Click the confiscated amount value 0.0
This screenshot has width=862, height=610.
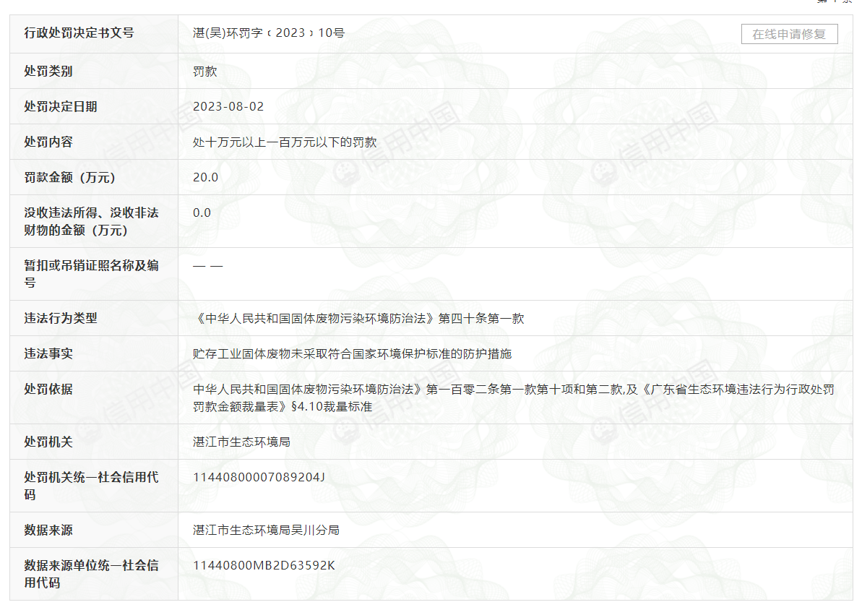pos(202,213)
